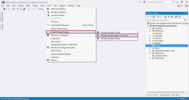Open the notifications flag icon
The width and height of the screenshot is (189, 100).
(140, 2)
